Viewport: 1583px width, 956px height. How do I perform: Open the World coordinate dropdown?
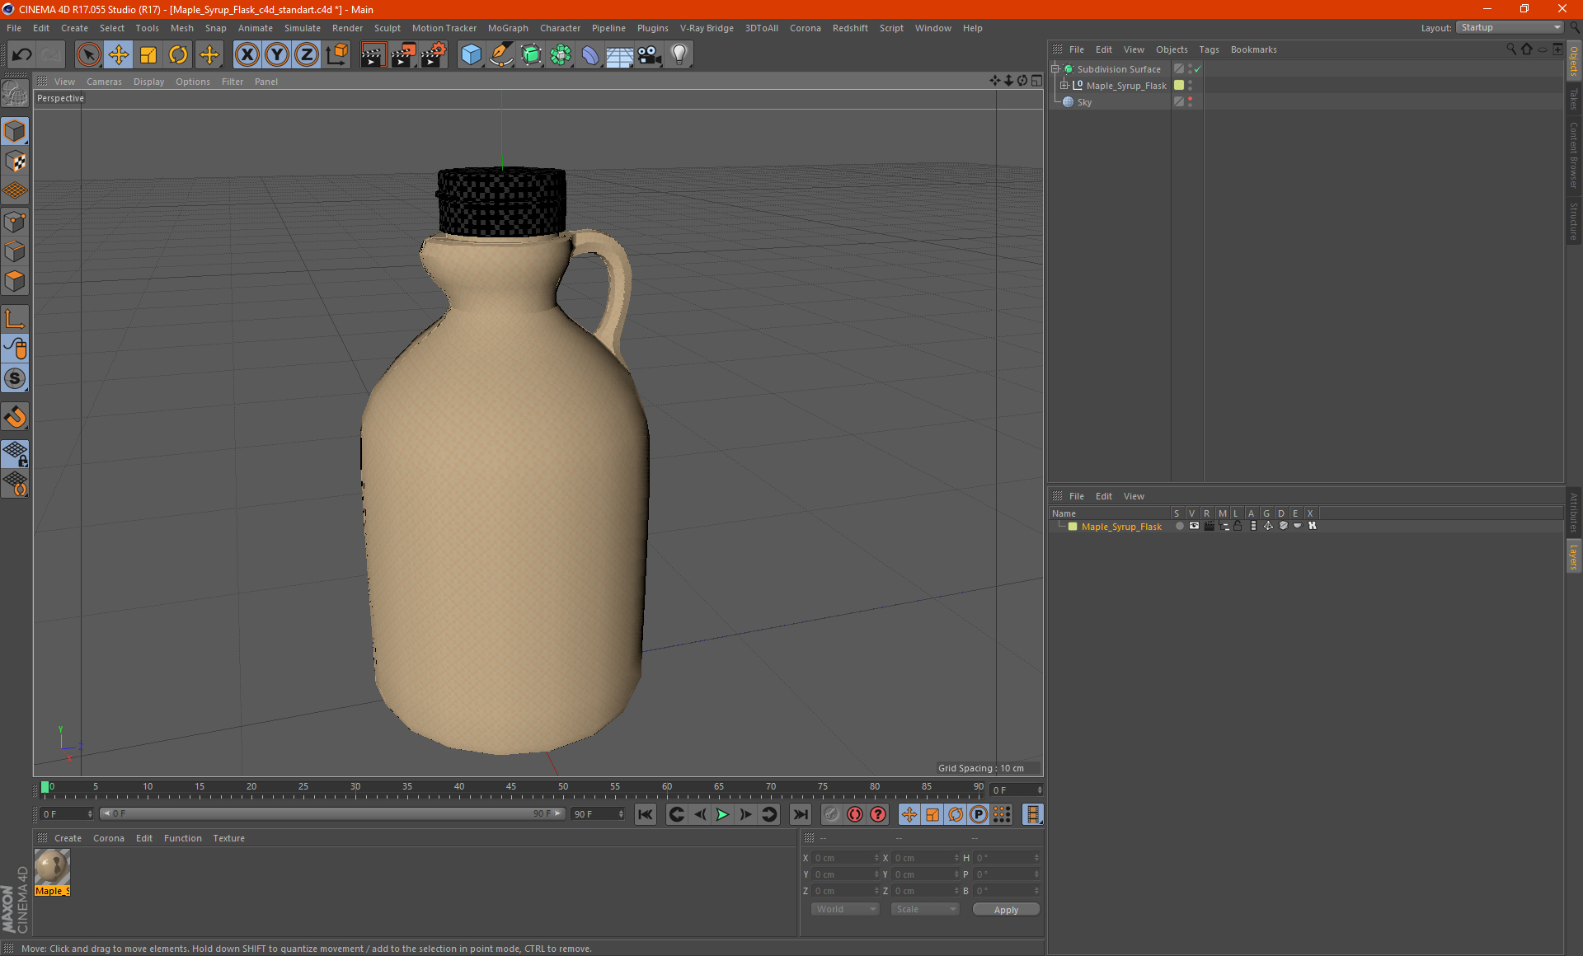click(845, 909)
